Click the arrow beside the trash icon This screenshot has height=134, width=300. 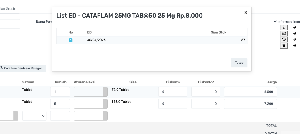(295, 46)
